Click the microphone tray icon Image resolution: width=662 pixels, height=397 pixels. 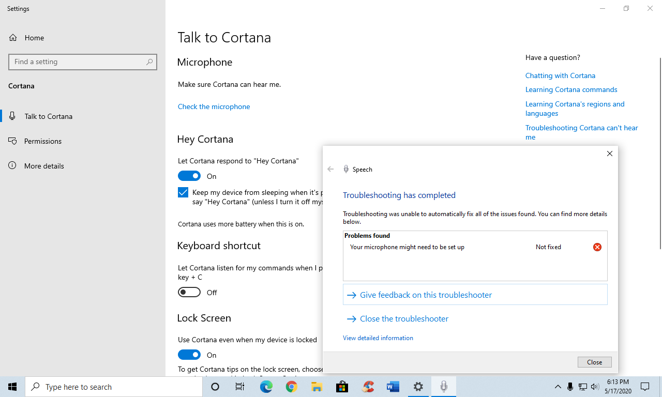[570, 387]
